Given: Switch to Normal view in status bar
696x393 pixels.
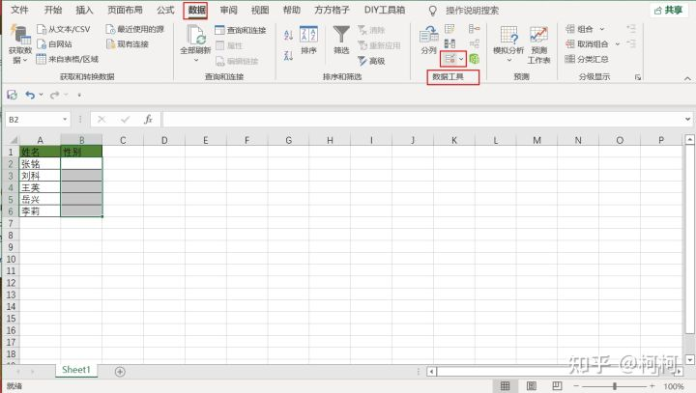Looking at the screenshot, I should [x=505, y=386].
